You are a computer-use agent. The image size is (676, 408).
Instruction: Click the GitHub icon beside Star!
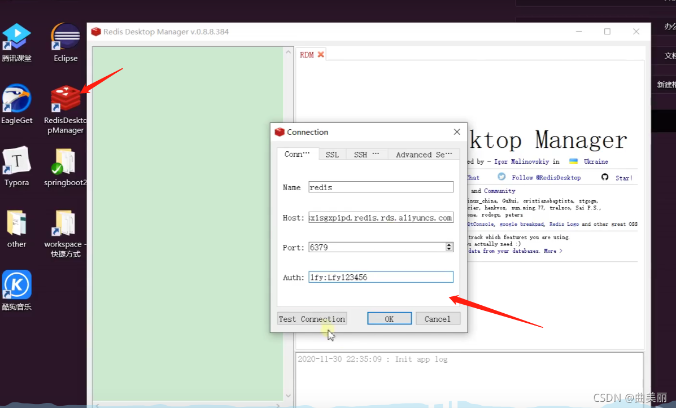click(605, 177)
